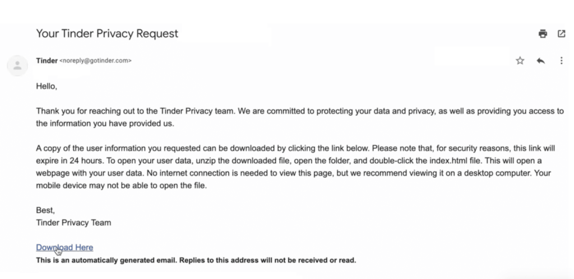Click the sender's profile avatar
Image resolution: width=574 pixels, height=279 pixels.
[17, 66]
